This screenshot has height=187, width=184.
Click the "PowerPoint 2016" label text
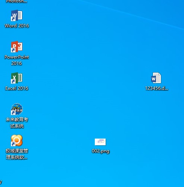tap(17, 60)
